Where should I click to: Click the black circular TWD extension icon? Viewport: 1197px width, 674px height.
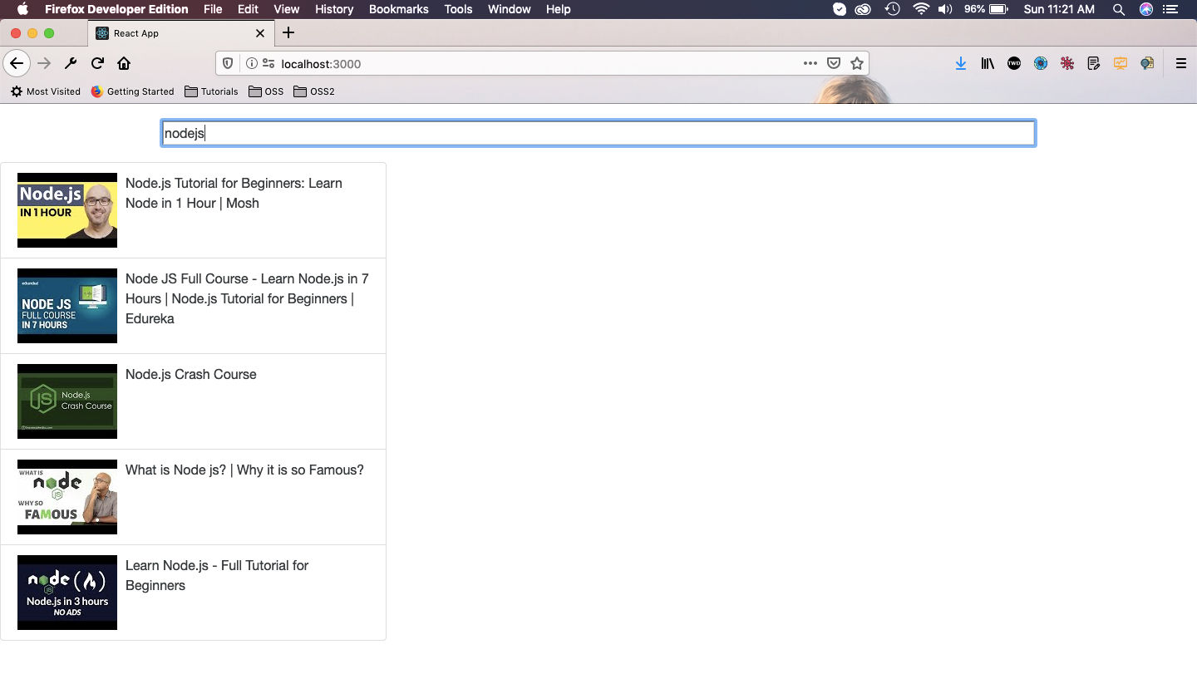tap(1014, 63)
